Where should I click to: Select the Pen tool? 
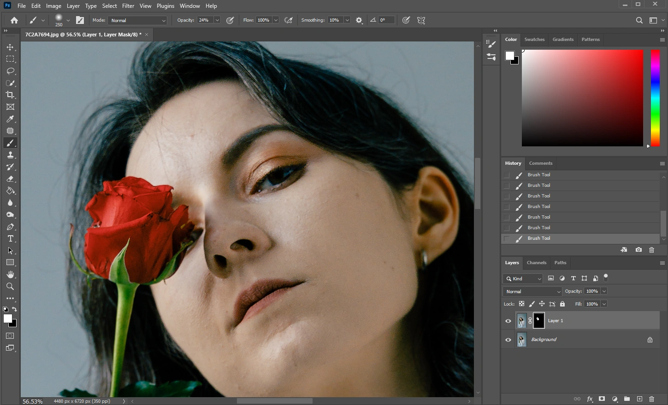coord(10,227)
